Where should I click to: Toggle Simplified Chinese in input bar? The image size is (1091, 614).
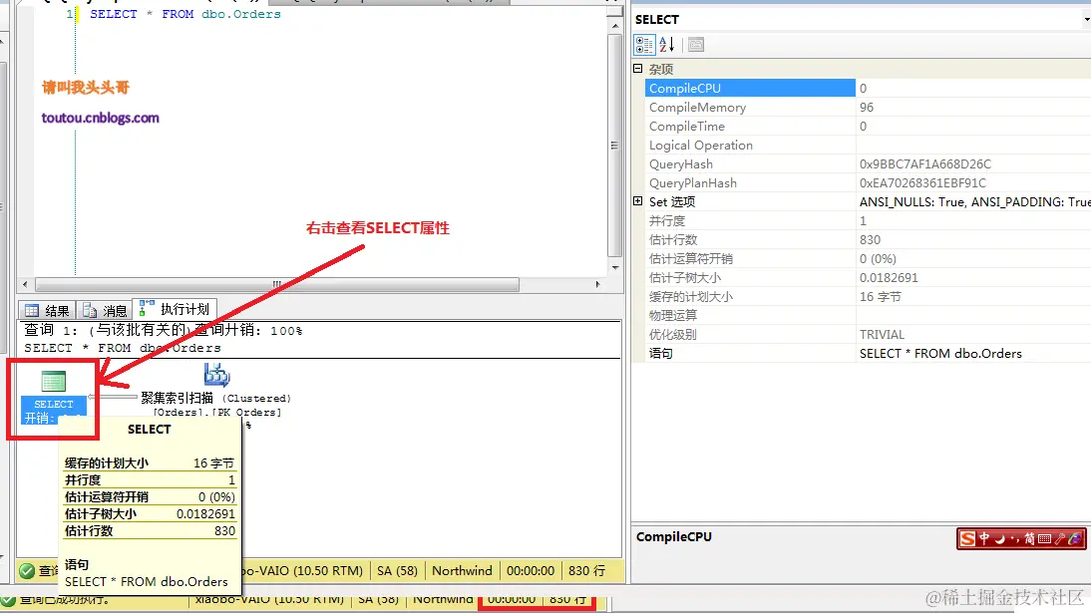[x=1030, y=538]
